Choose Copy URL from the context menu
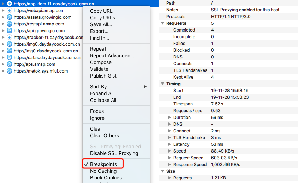The image size is (298, 183). [101, 11]
